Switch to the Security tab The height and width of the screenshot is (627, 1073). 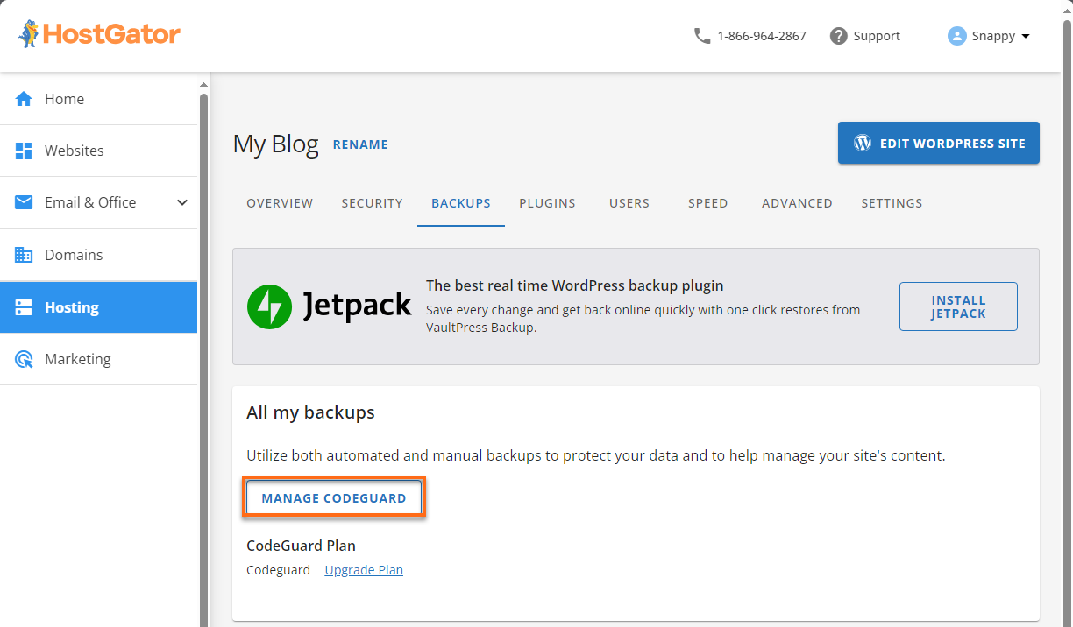[372, 203]
